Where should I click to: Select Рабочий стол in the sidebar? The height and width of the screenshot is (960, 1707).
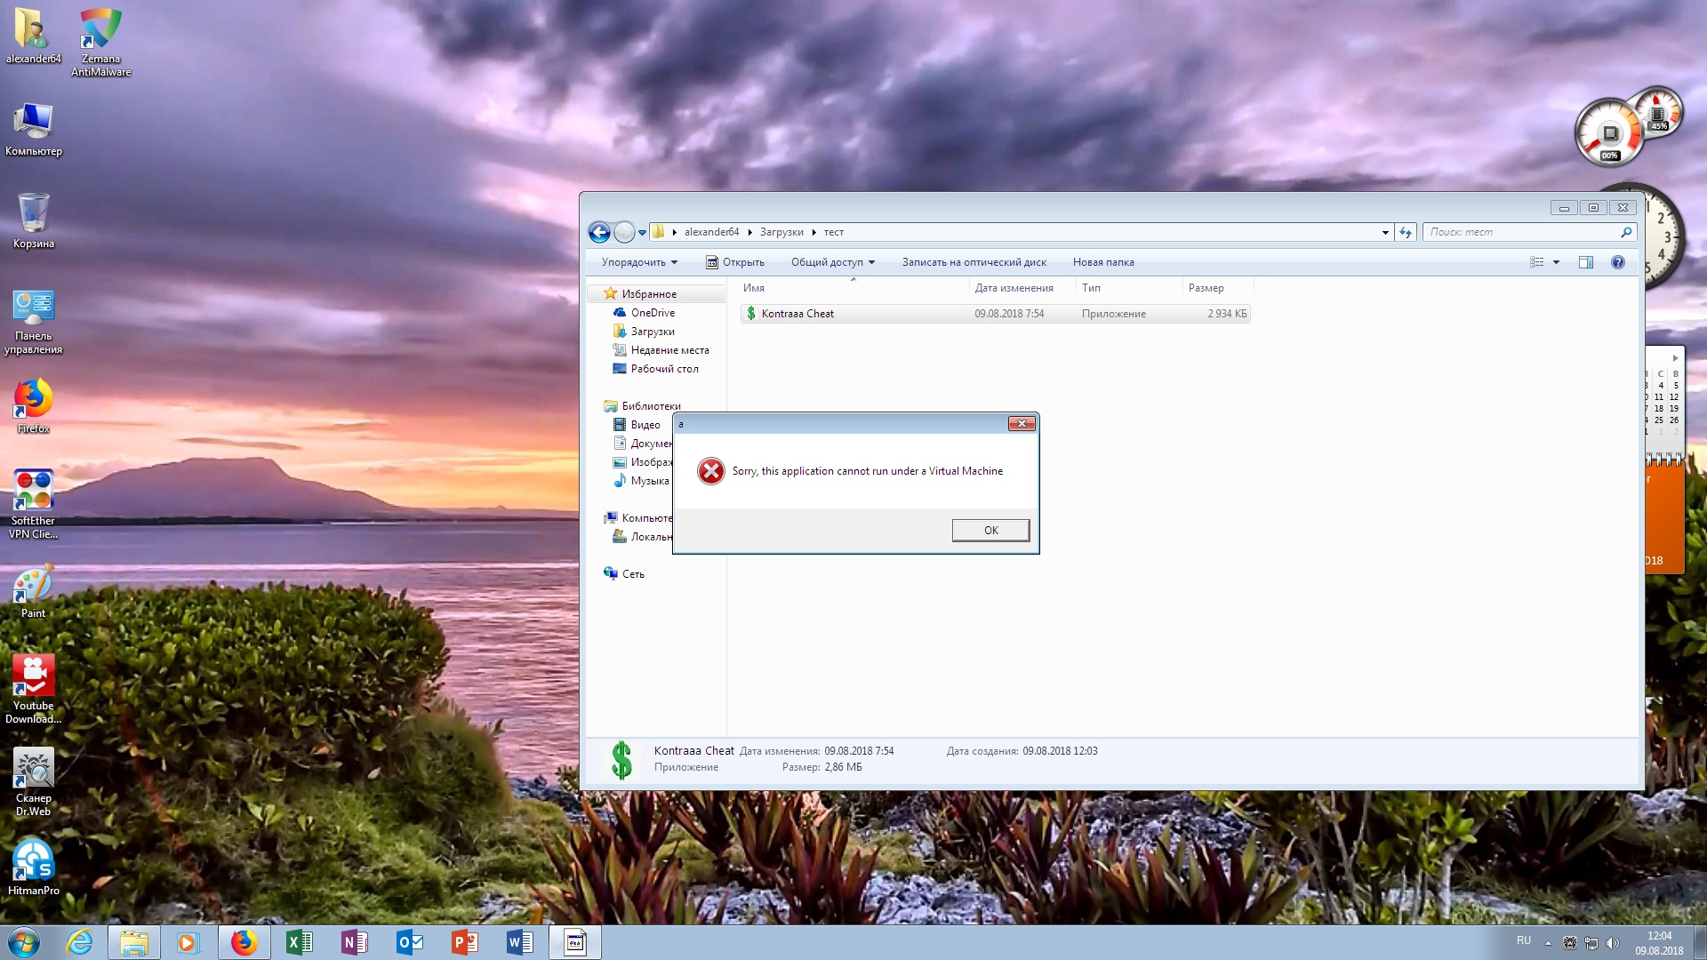click(x=664, y=369)
